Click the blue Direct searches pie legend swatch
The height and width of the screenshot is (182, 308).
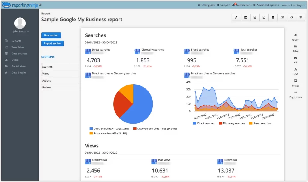click(x=91, y=128)
